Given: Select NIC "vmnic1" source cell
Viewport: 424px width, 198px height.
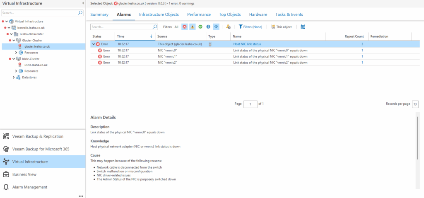Looking at the screenshot, I should click(x=167, y=56).
